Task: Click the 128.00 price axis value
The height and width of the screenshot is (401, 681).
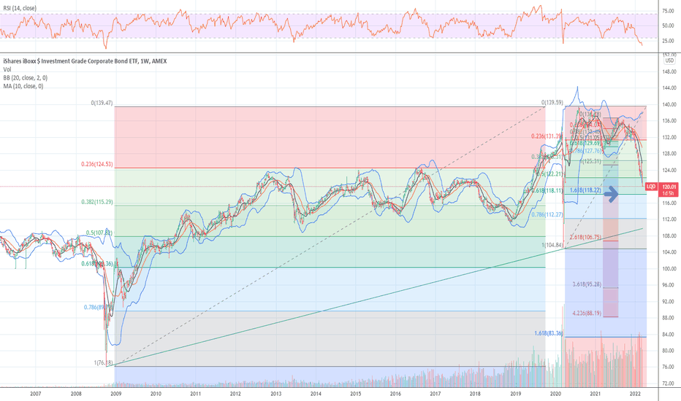Action: click(x=669, y=153)
